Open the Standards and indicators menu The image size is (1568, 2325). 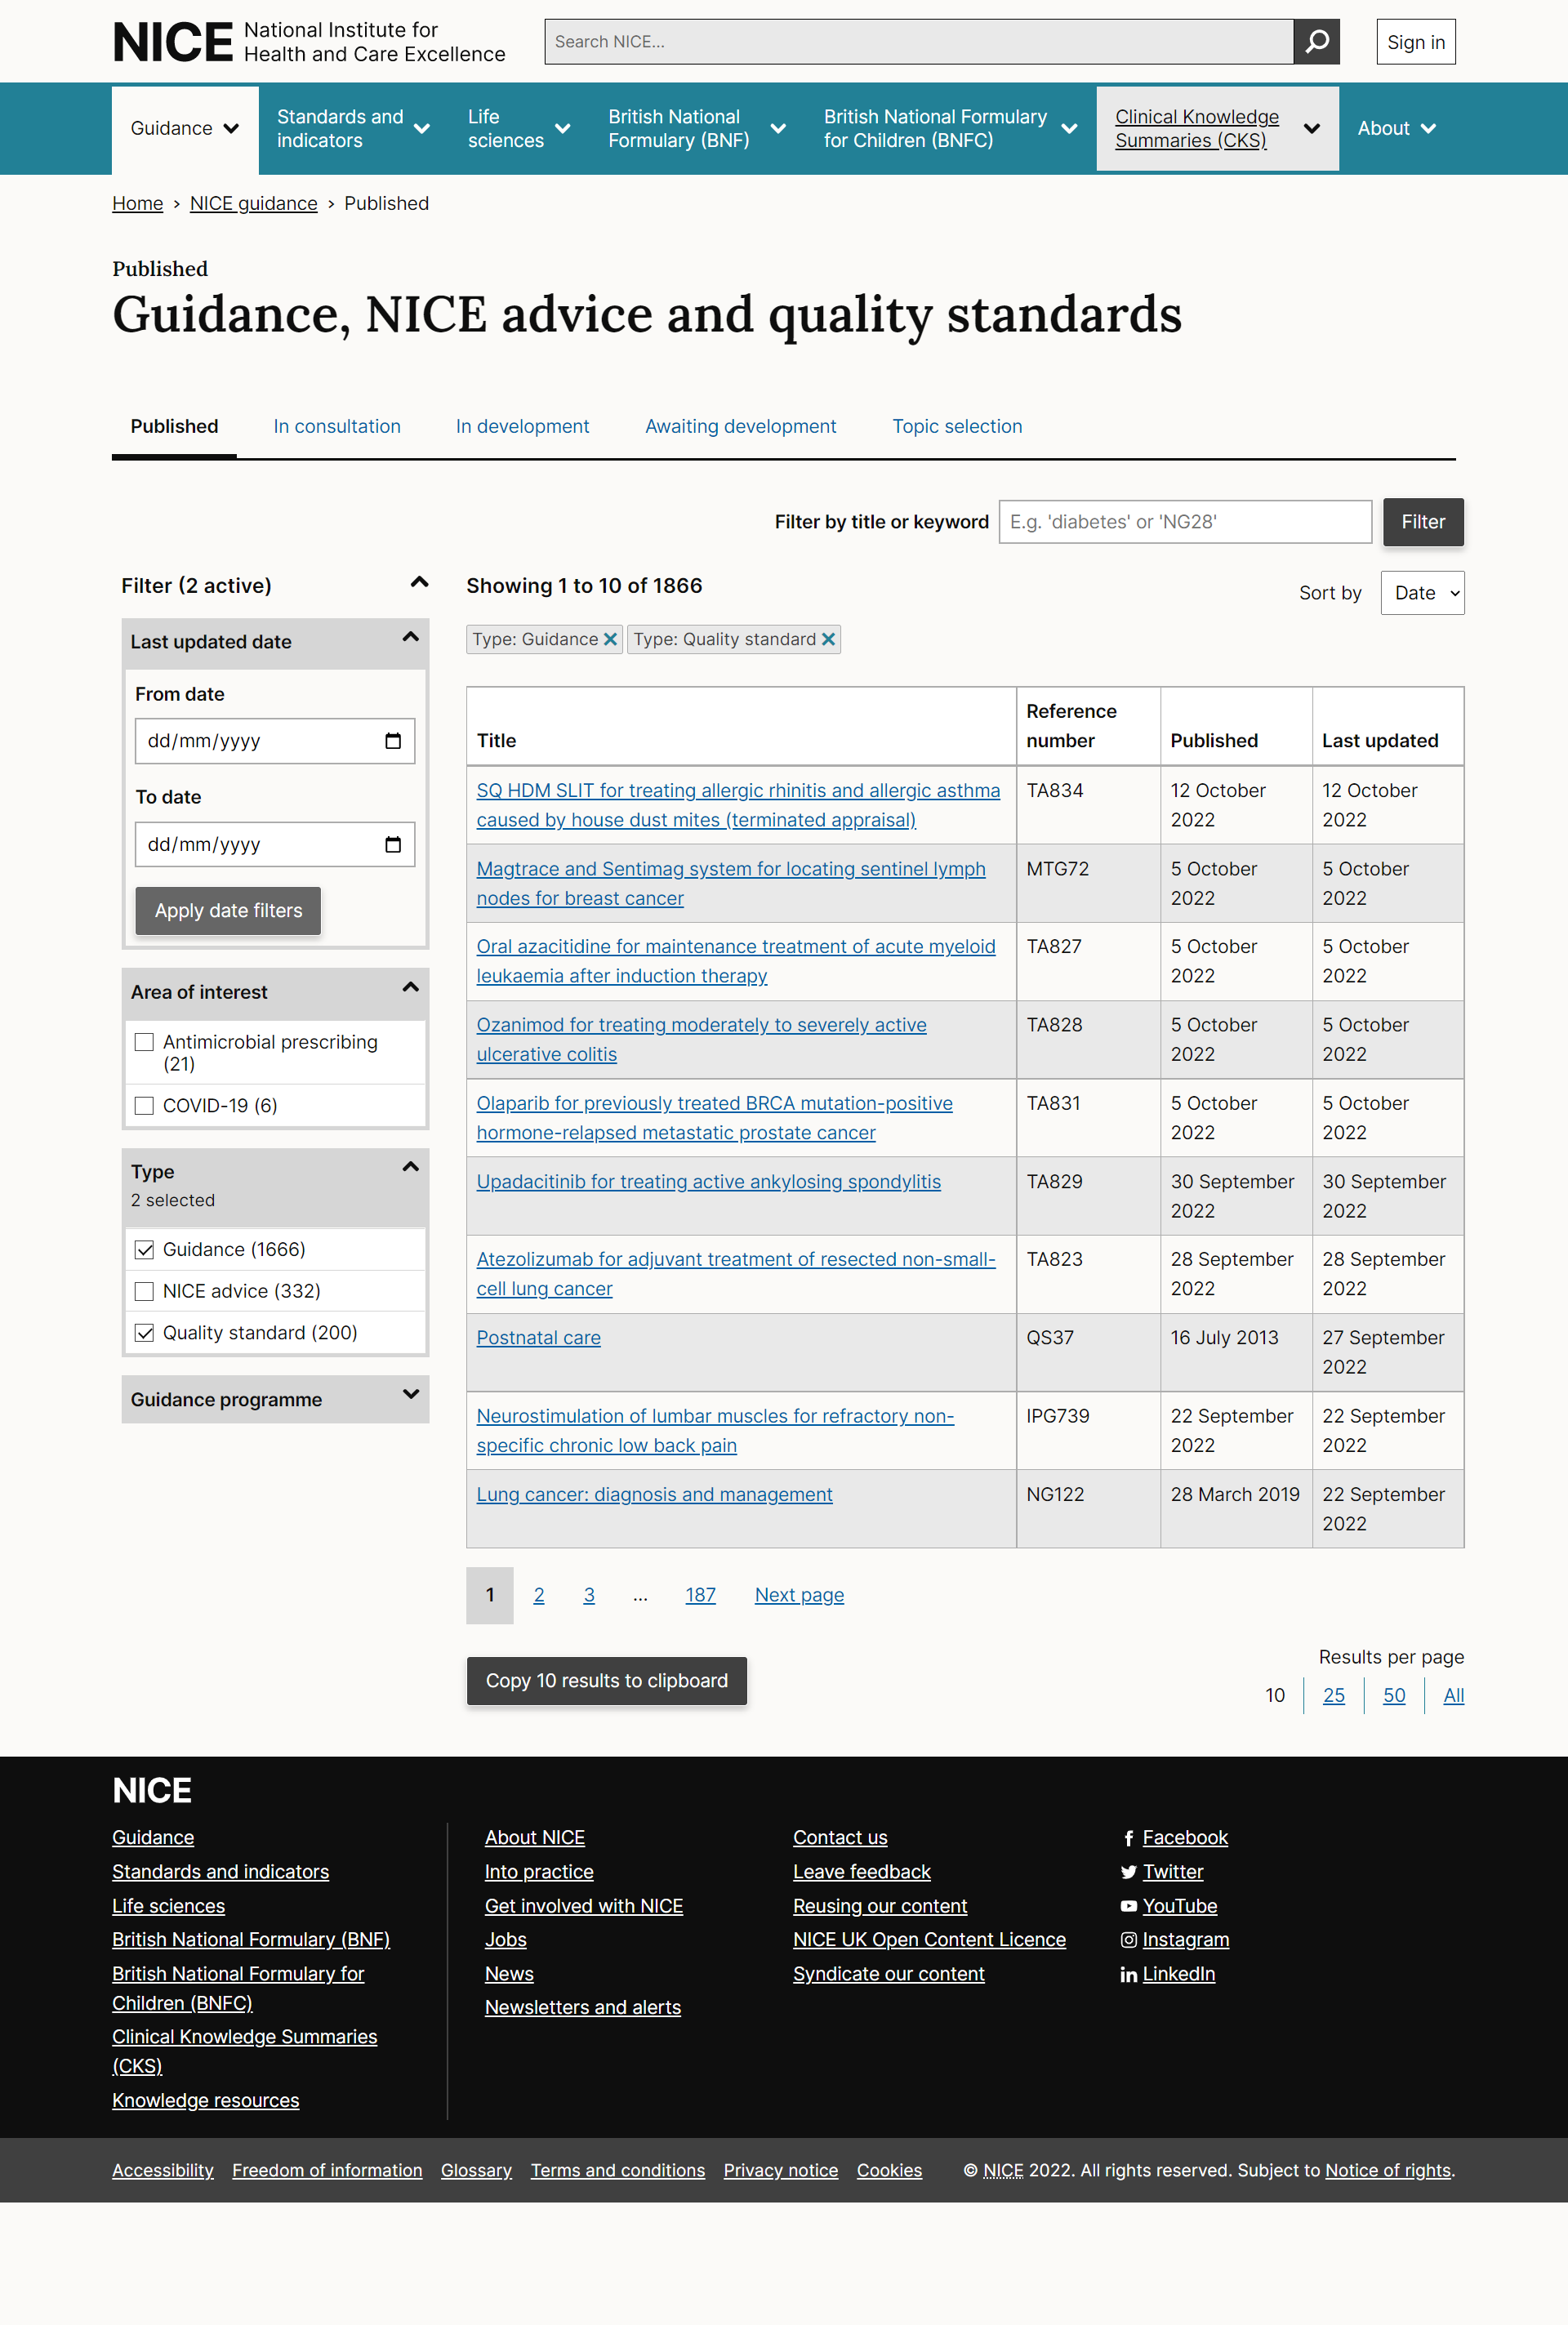(353, 129)
